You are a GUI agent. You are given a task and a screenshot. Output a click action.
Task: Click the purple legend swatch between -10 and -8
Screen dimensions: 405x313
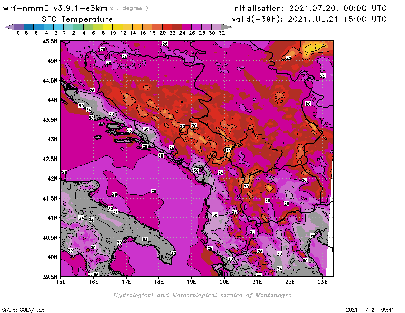click(x=19, y=27)
